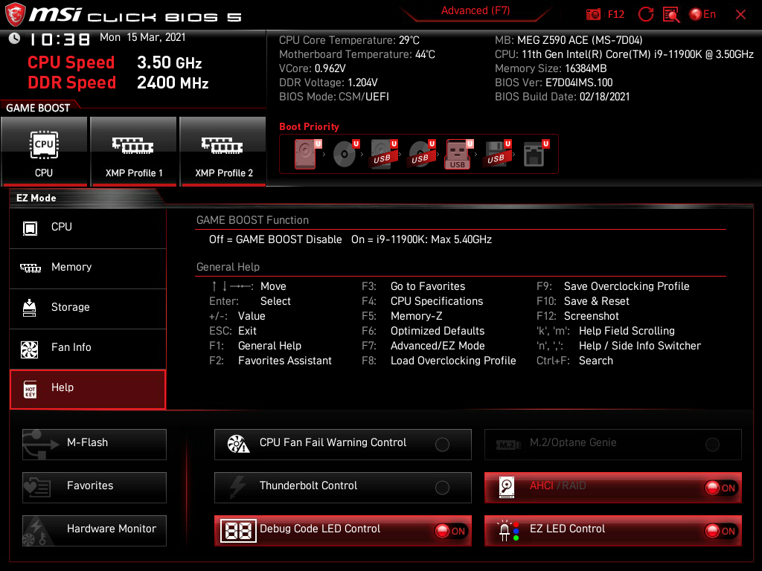Open the Storage section
762x571 pixels.
click(88, 309)
